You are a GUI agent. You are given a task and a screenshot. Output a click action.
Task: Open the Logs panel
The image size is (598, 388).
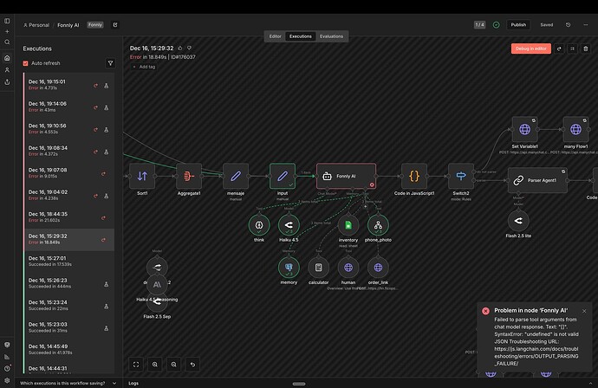pyautogui.click(x=133, y=383)
